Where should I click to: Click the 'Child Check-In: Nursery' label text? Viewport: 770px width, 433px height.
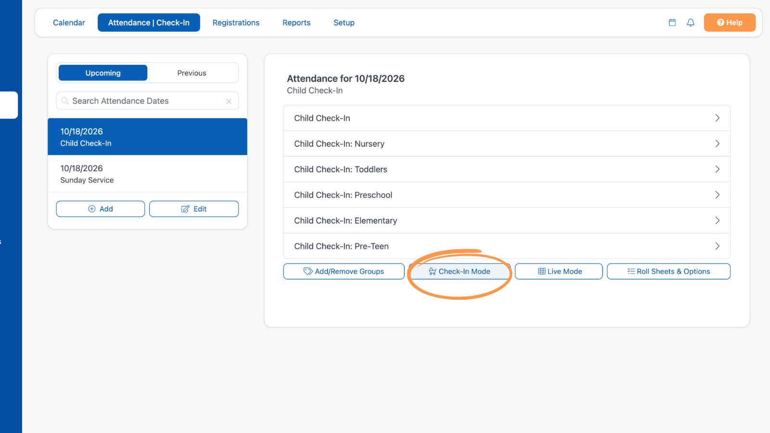339,144
